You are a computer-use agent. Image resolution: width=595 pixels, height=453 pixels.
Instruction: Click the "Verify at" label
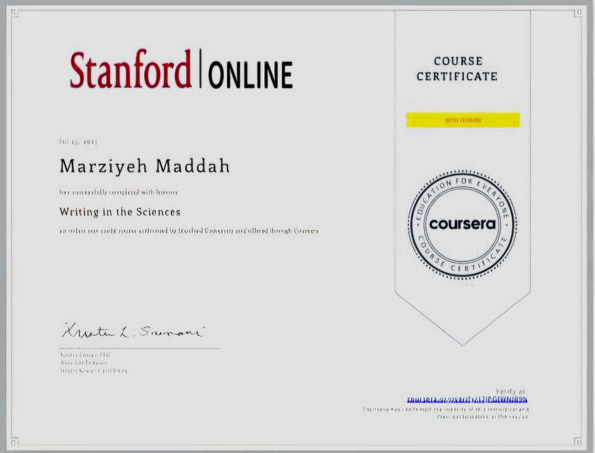click(x=511, y=391)
